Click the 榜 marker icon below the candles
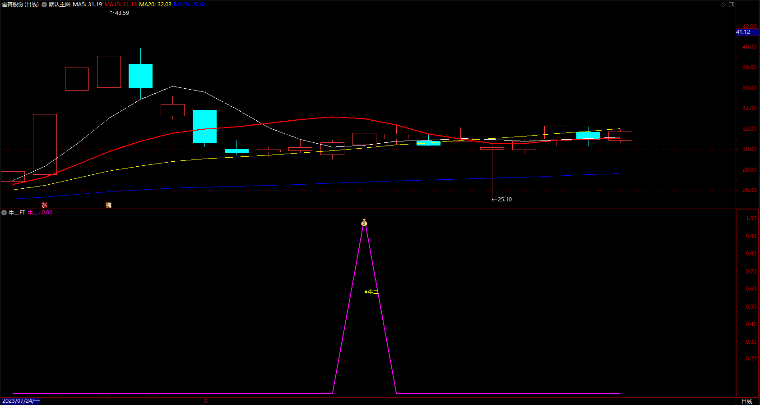The width and height of the screenshot is (760, 405). click(108, 205)
